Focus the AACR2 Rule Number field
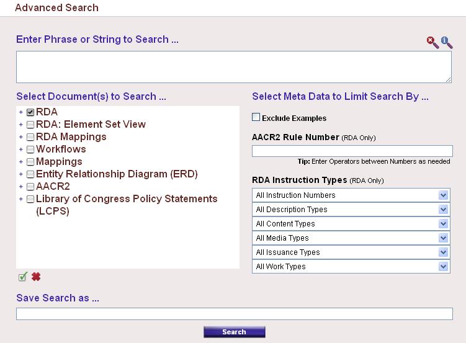466x343 pixels. (352, 151)
